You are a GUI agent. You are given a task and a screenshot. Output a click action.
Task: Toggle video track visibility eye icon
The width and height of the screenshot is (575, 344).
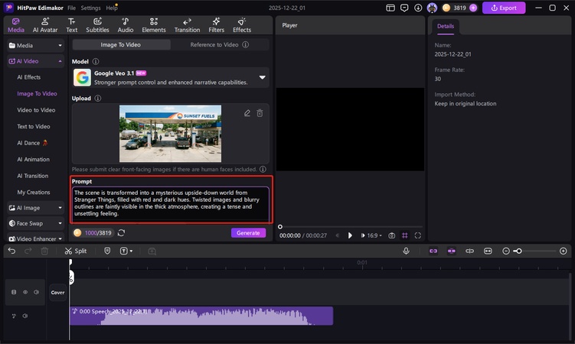point(25,292)
